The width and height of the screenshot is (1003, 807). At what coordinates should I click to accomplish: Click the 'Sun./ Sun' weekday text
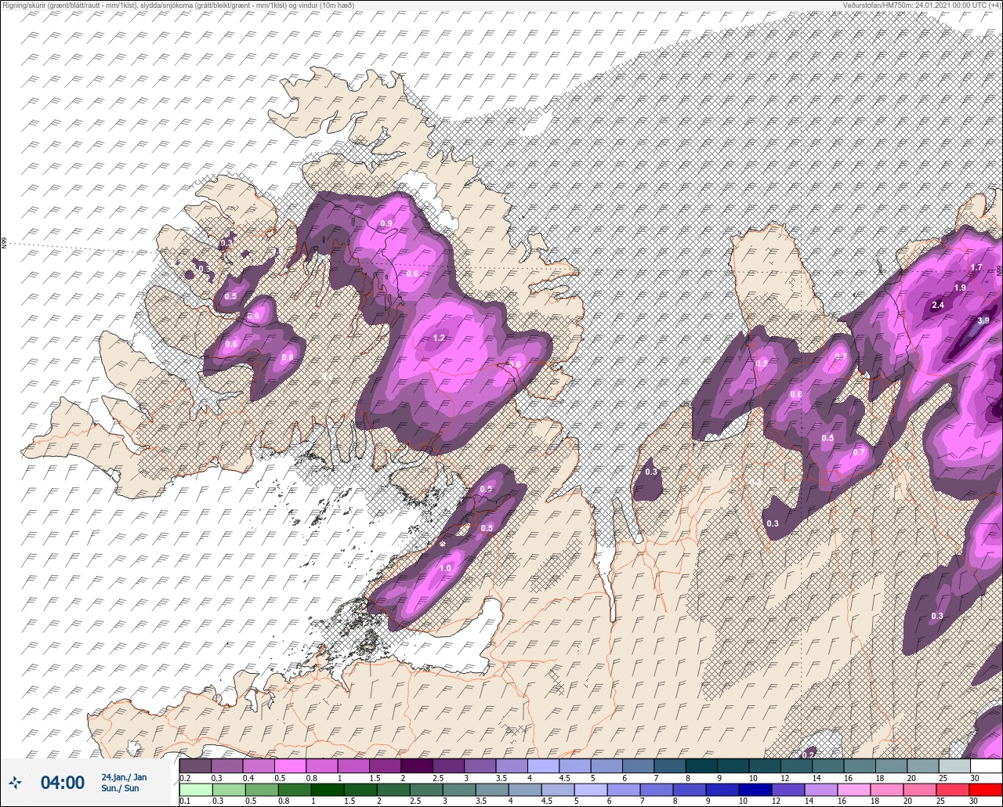pyautogui.click(x=120, y=788)
